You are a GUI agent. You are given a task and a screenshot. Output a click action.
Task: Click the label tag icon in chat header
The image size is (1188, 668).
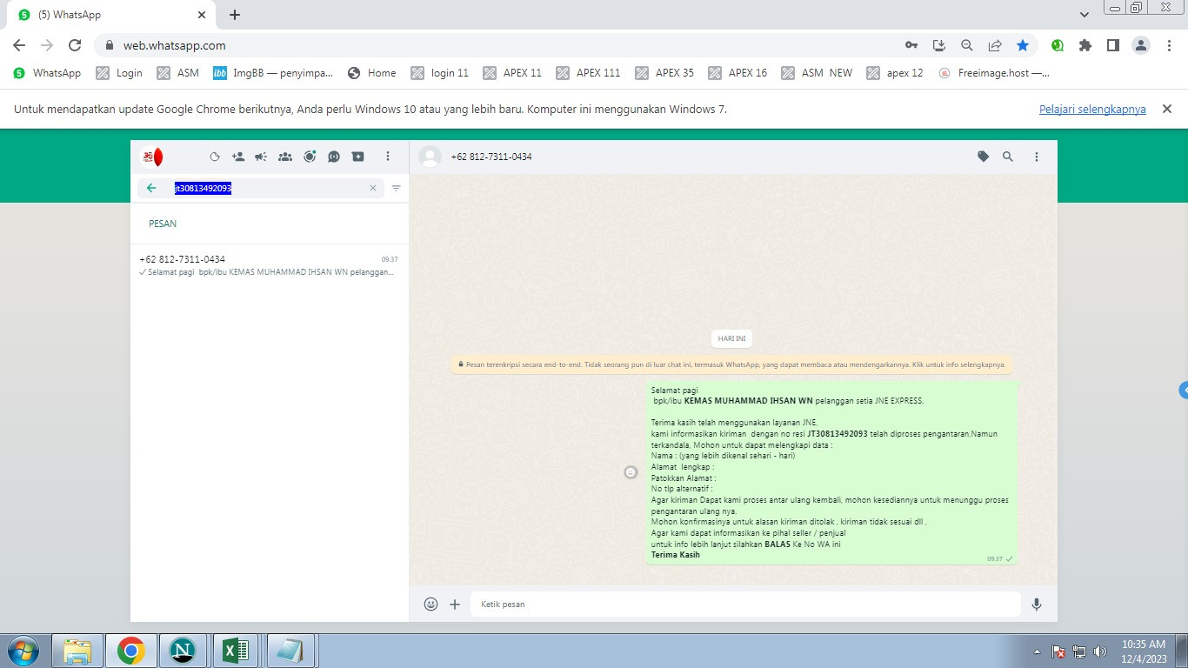984,157
